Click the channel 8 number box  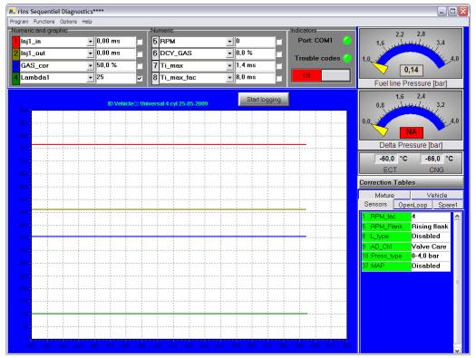155,78
